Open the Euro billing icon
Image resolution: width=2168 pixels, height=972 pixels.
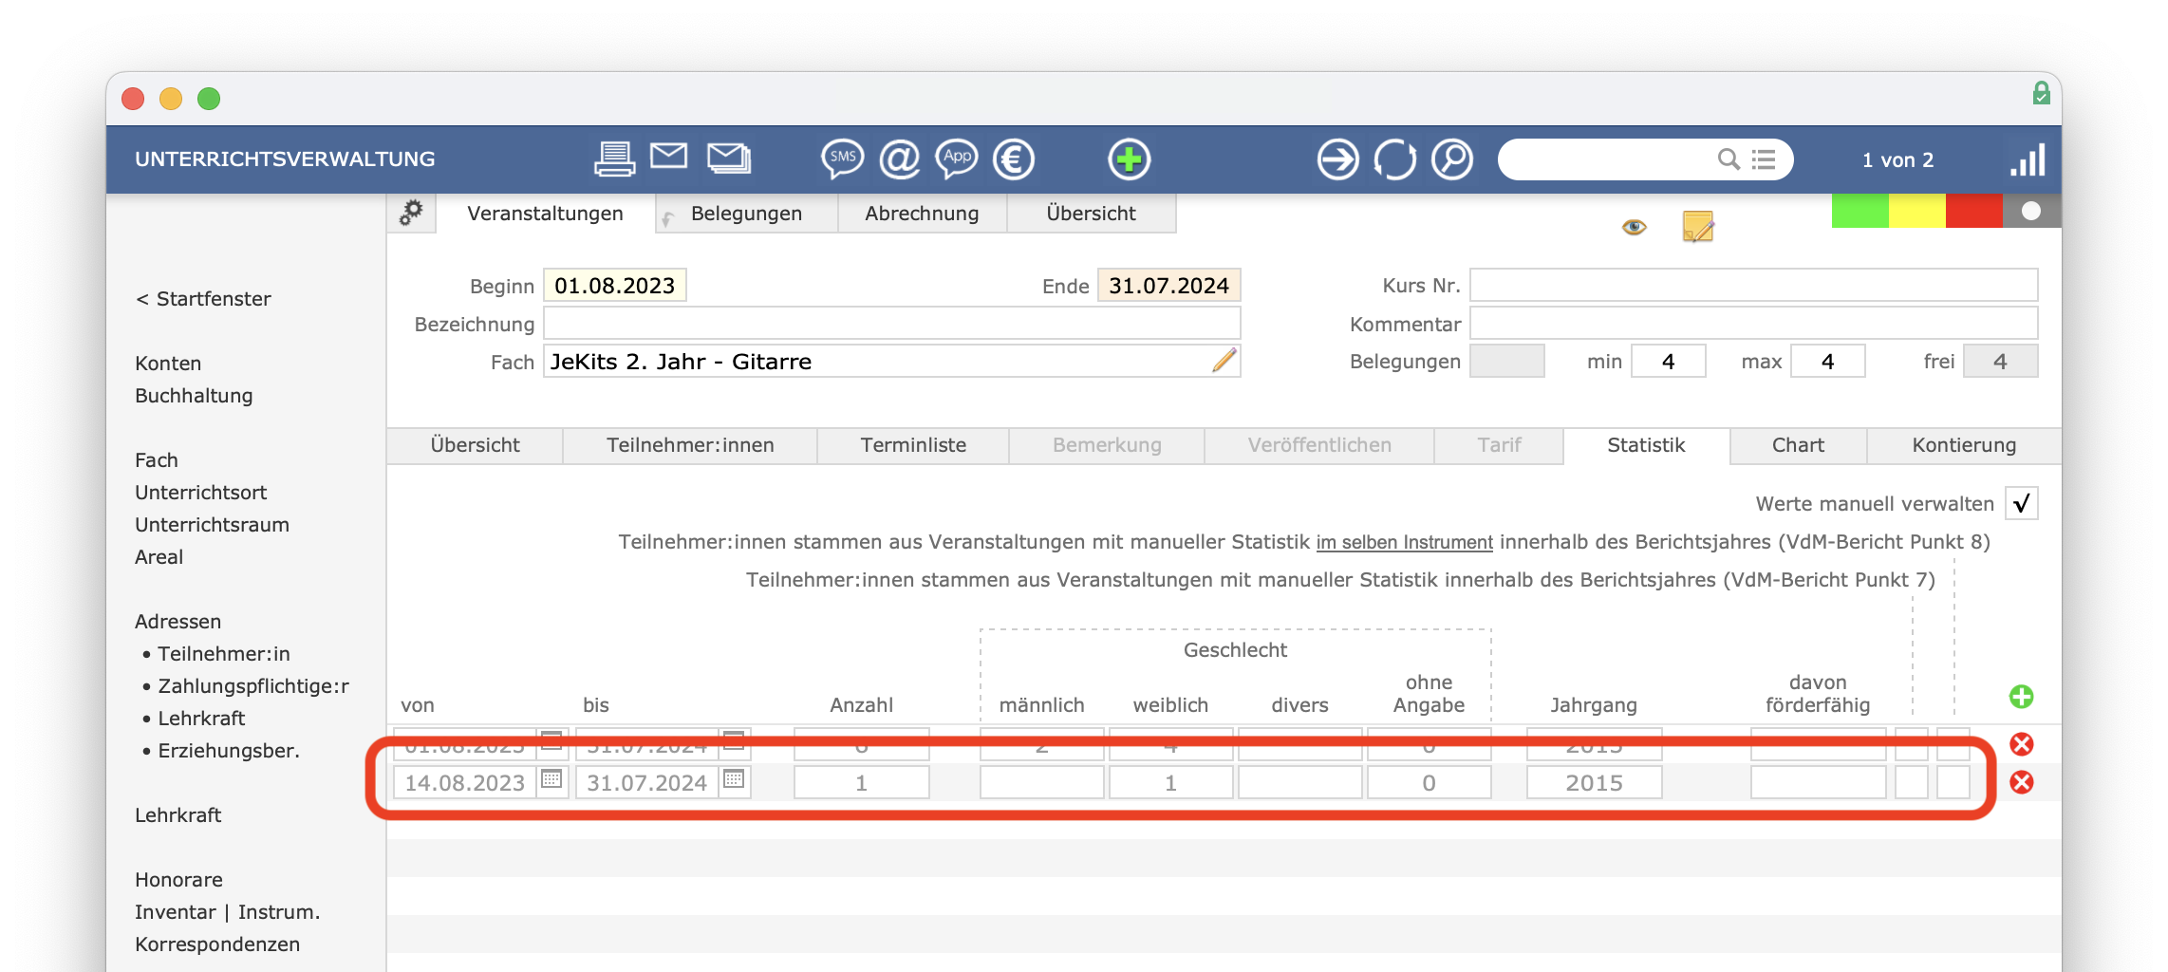tap(1014, 159)
